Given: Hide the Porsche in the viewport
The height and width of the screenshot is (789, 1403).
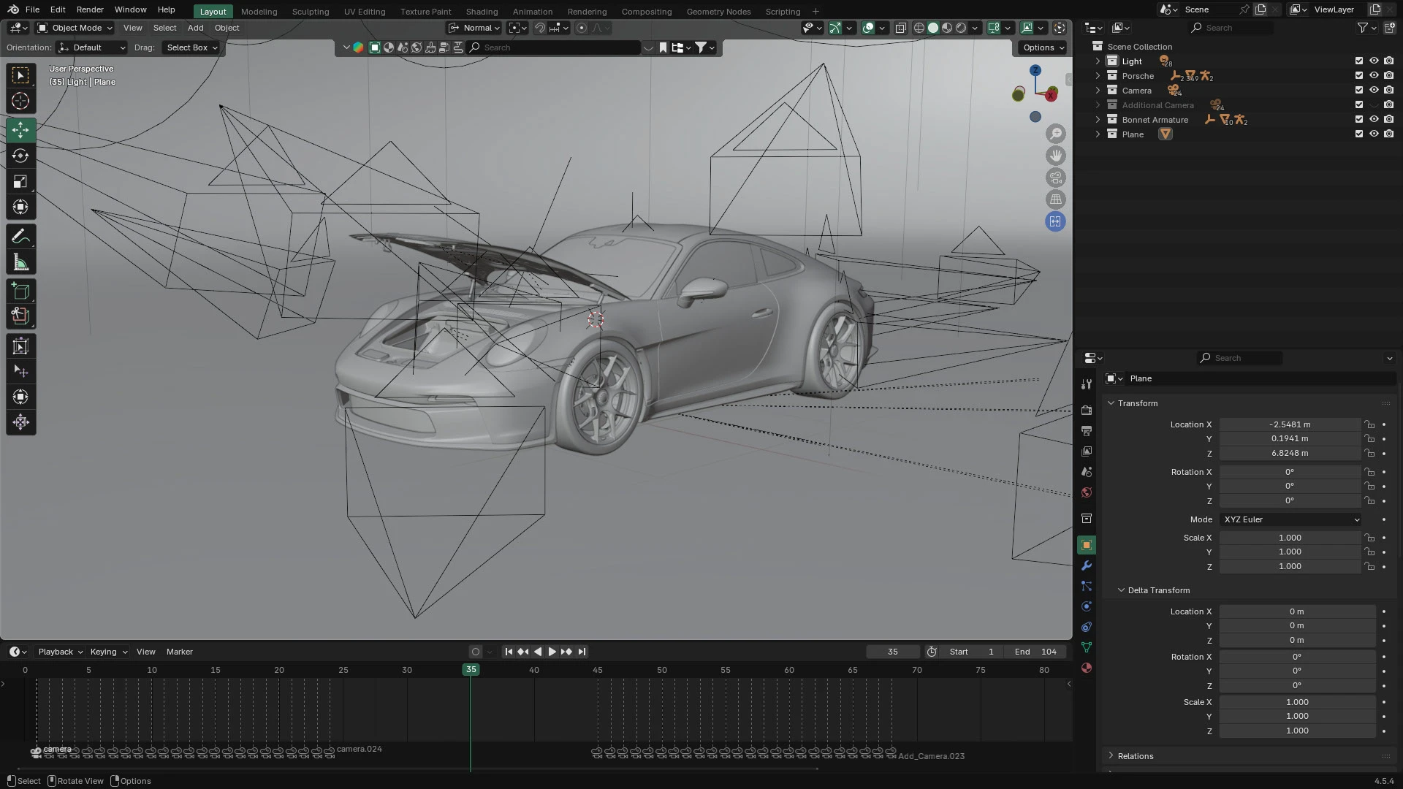Looking at the screenshot, I should [1374, 75].
